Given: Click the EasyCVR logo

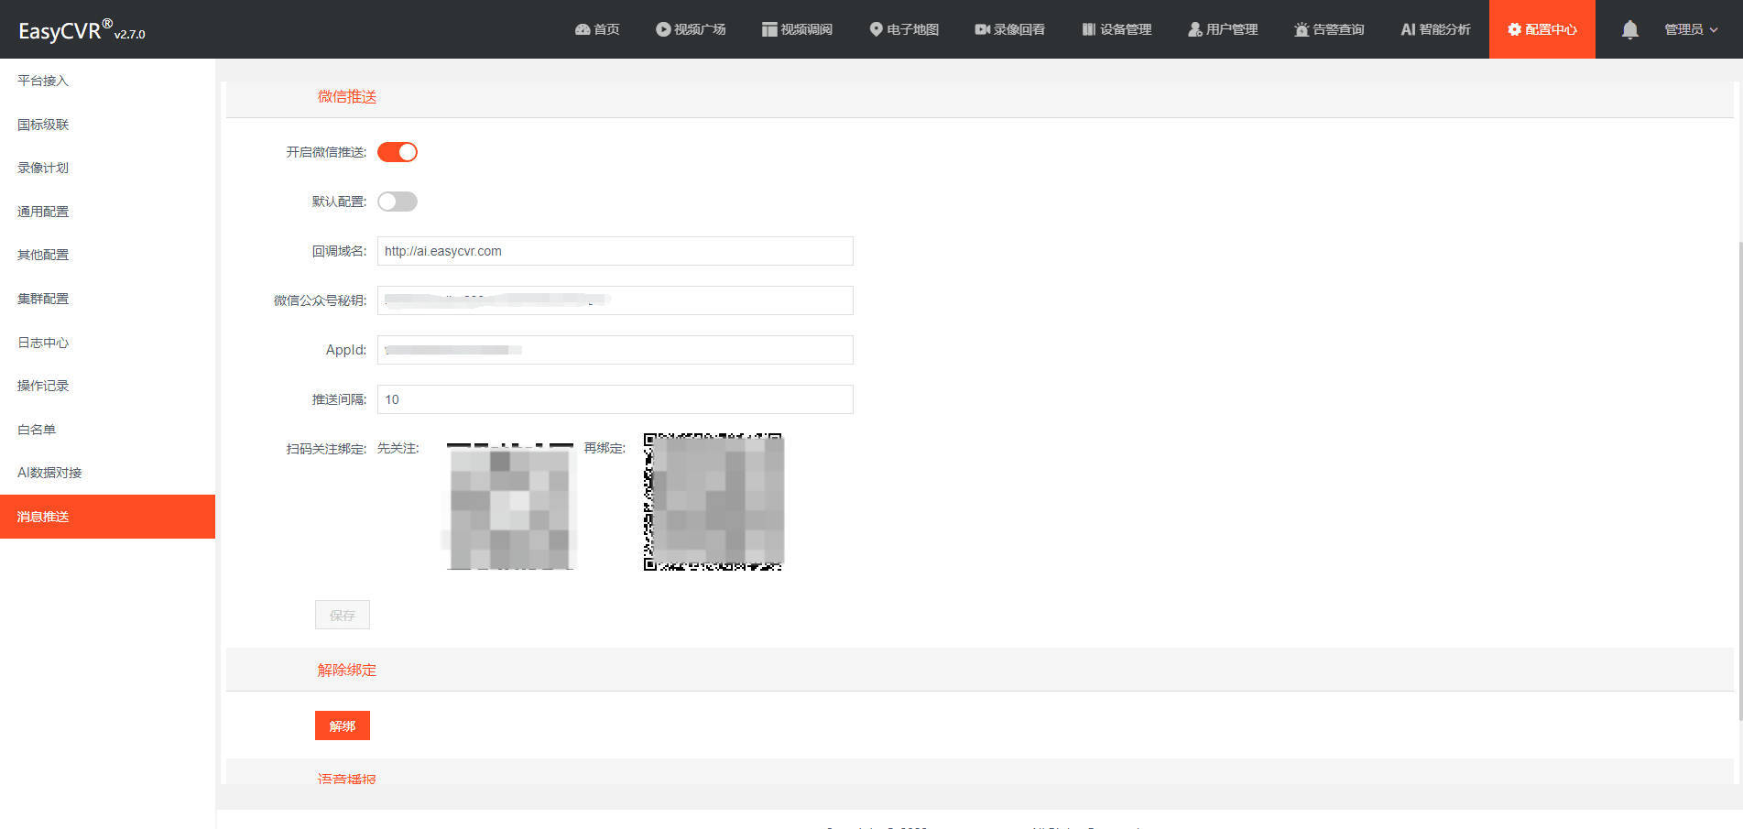Looking at the screenshot, I should [66, 30].
